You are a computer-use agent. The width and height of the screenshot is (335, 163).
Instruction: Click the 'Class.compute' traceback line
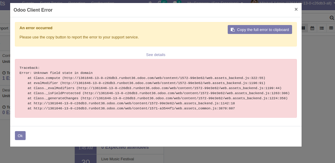click(146, 78)
